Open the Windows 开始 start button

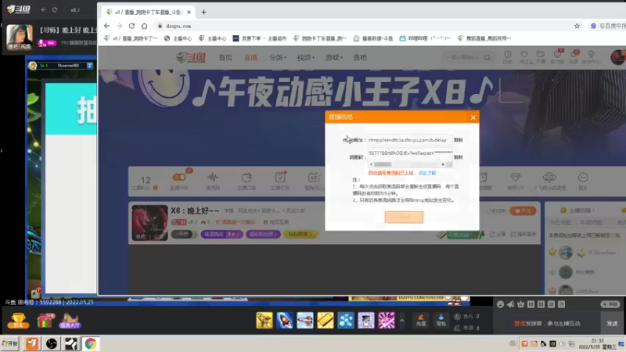(10, 343)
